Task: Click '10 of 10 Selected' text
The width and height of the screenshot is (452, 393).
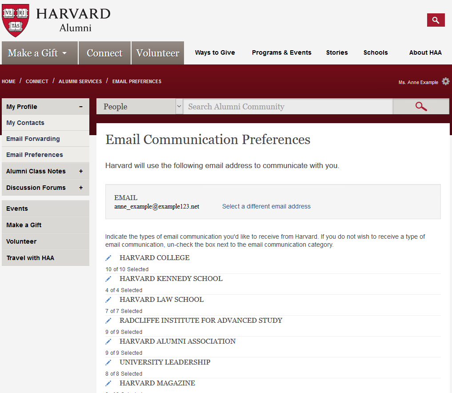Action: tap(127, 269)
